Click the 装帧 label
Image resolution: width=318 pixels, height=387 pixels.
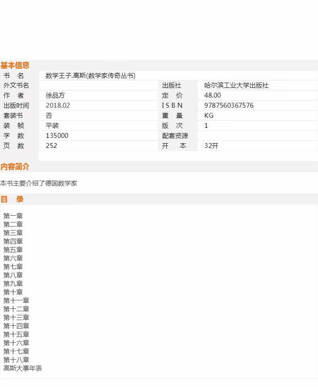click(x=14, y=126)
